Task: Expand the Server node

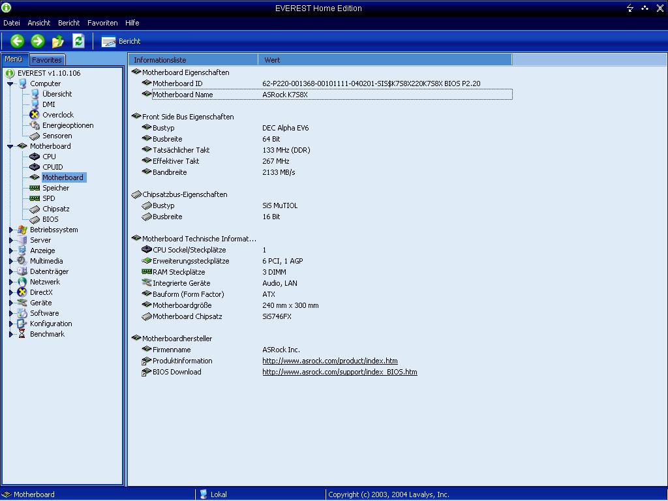Action: point(11,240)
